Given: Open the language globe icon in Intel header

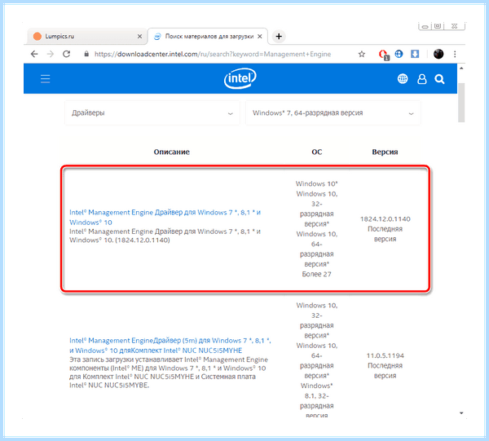Looking at the screenshot, I should click(x=403, y=79).
